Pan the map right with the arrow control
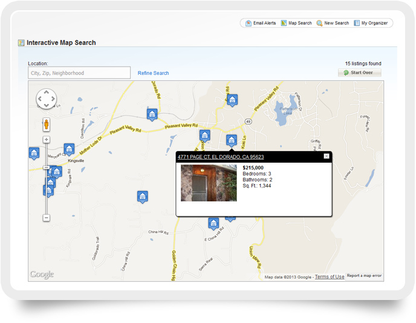 (53, 99)
